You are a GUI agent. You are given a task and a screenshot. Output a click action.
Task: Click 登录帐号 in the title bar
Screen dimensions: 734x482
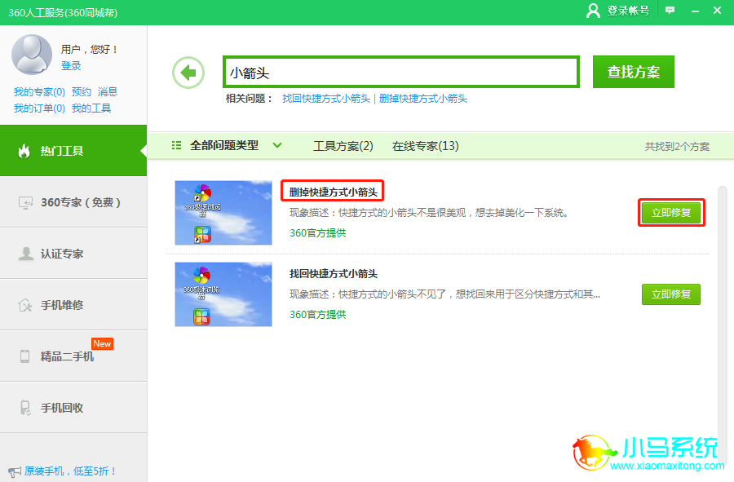628,11
